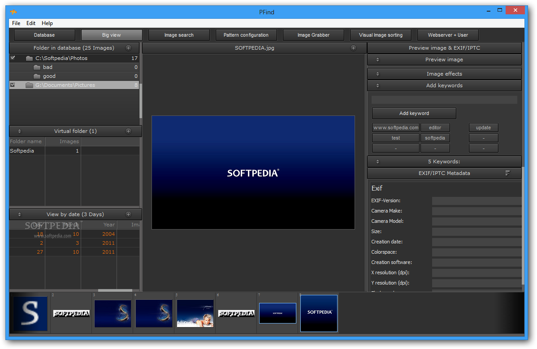This screenshot has height=349, width=537.
Task: Switch to the Database tab
Action: point(44,35)
